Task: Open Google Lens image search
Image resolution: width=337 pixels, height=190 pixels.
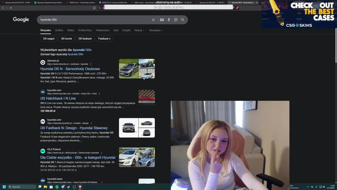Action: point(176,20)
